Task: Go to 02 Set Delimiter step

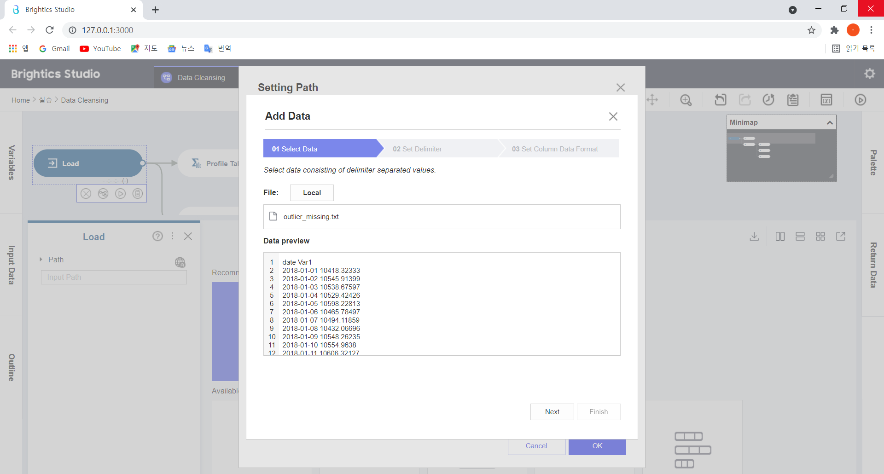Action: 441,149
